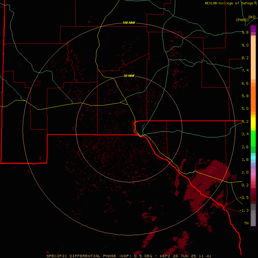Click the 0.2 scale label

pos(245,185)
